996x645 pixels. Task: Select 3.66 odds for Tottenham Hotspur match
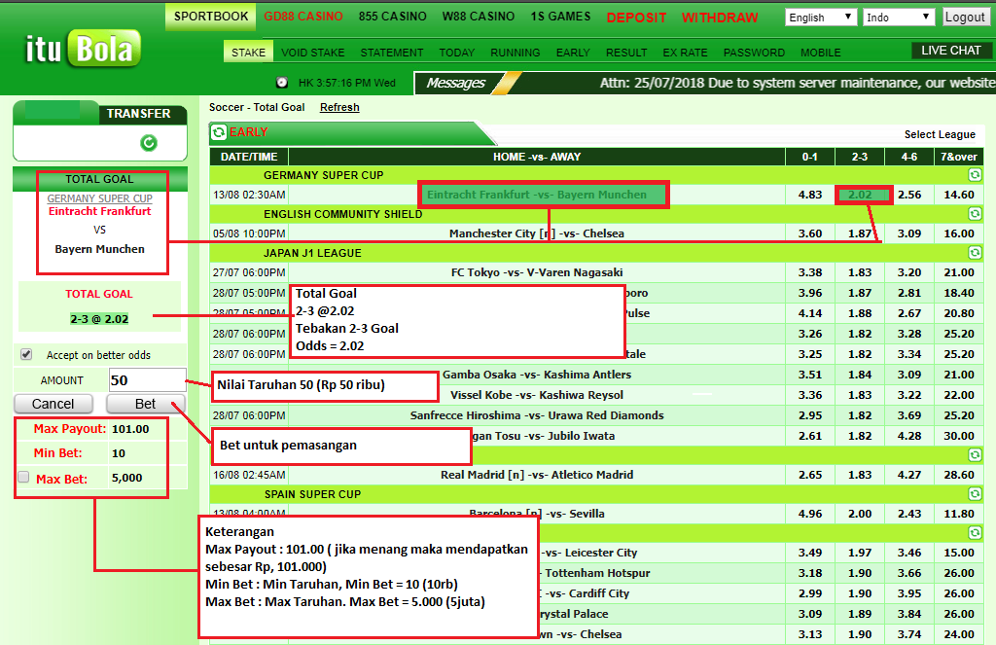(x=909, y=573)
